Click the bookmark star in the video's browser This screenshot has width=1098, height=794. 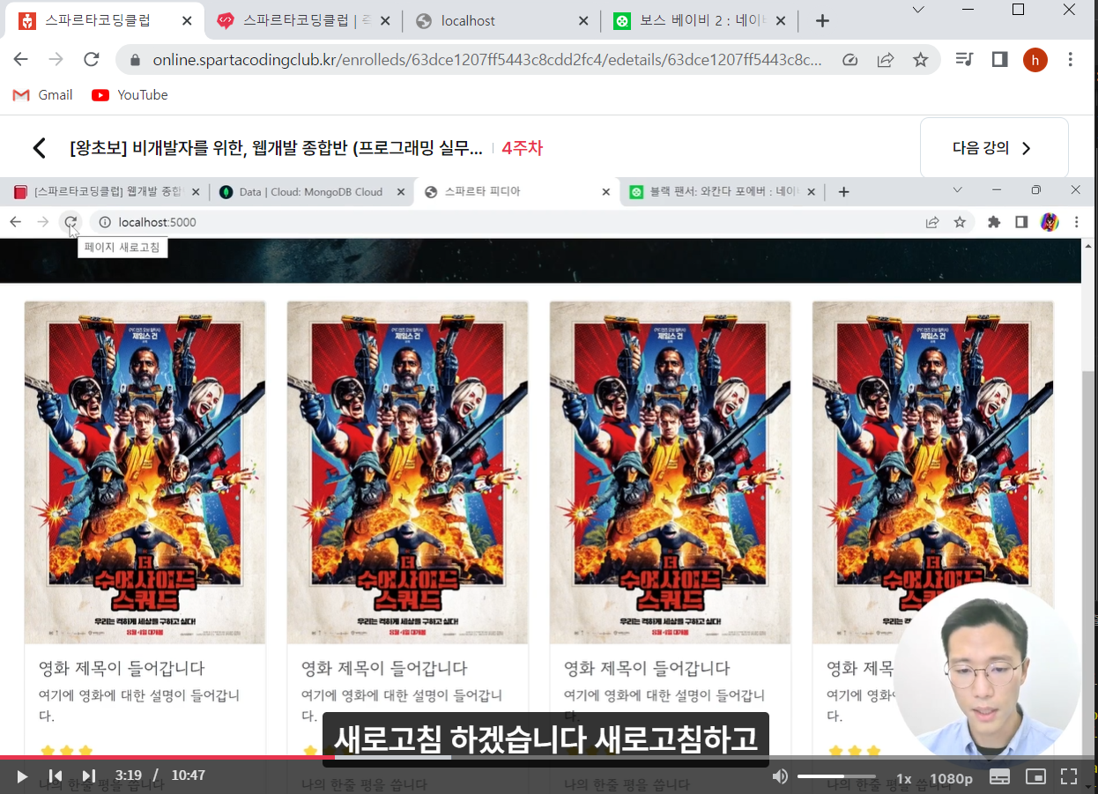(960, 222)
